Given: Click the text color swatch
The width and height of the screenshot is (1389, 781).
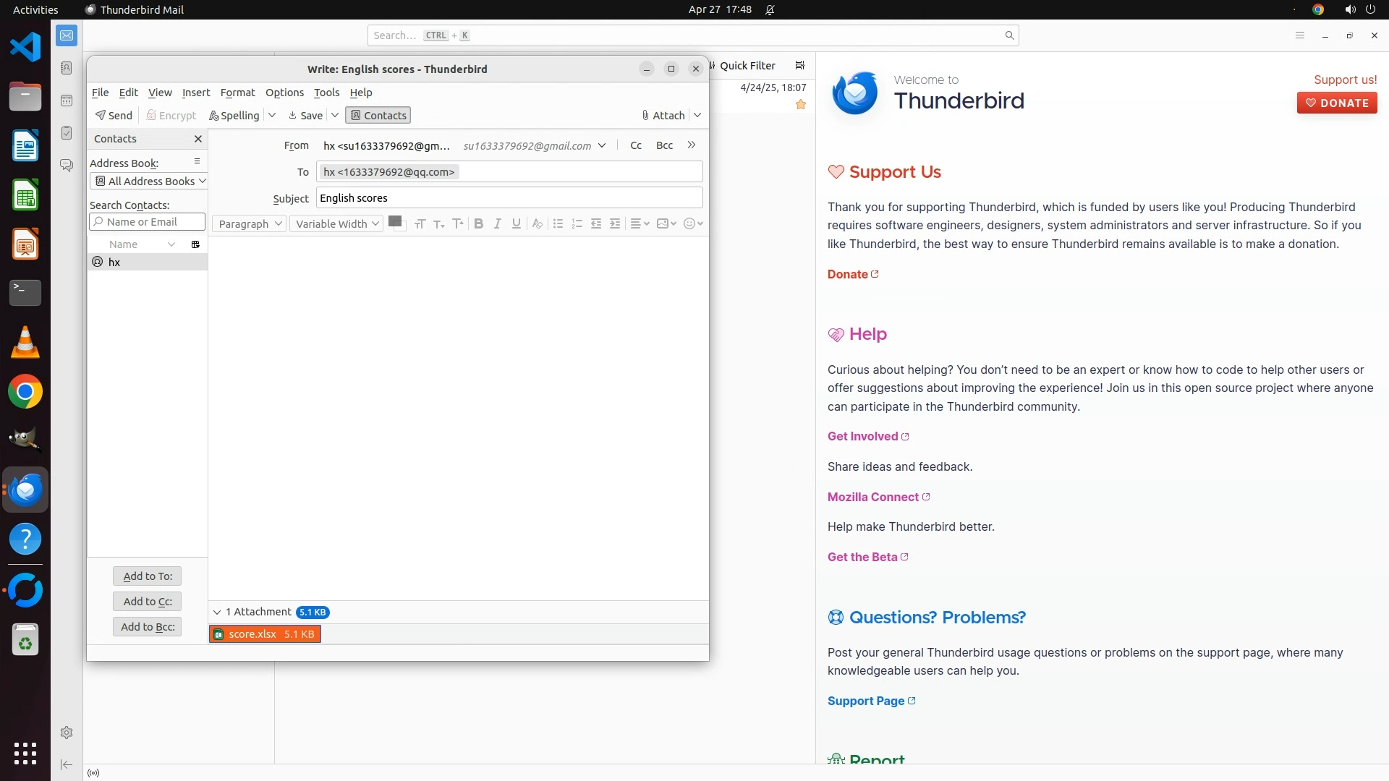Looking at the screenshot, I should click(394, 222).
